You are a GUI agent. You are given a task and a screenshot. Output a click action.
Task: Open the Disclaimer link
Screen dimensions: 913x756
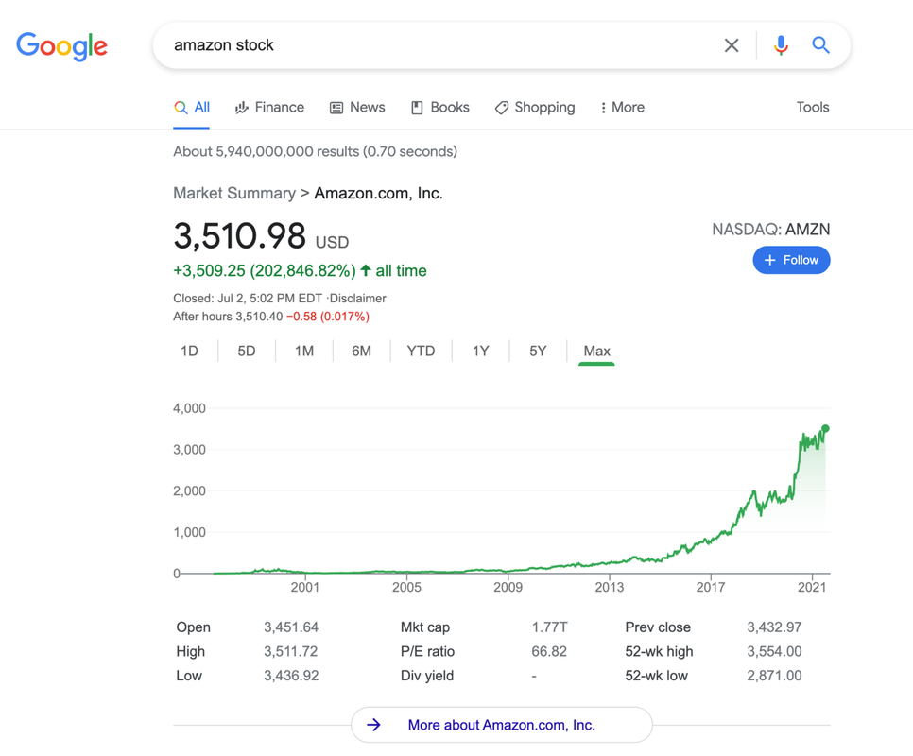point(357,298)
